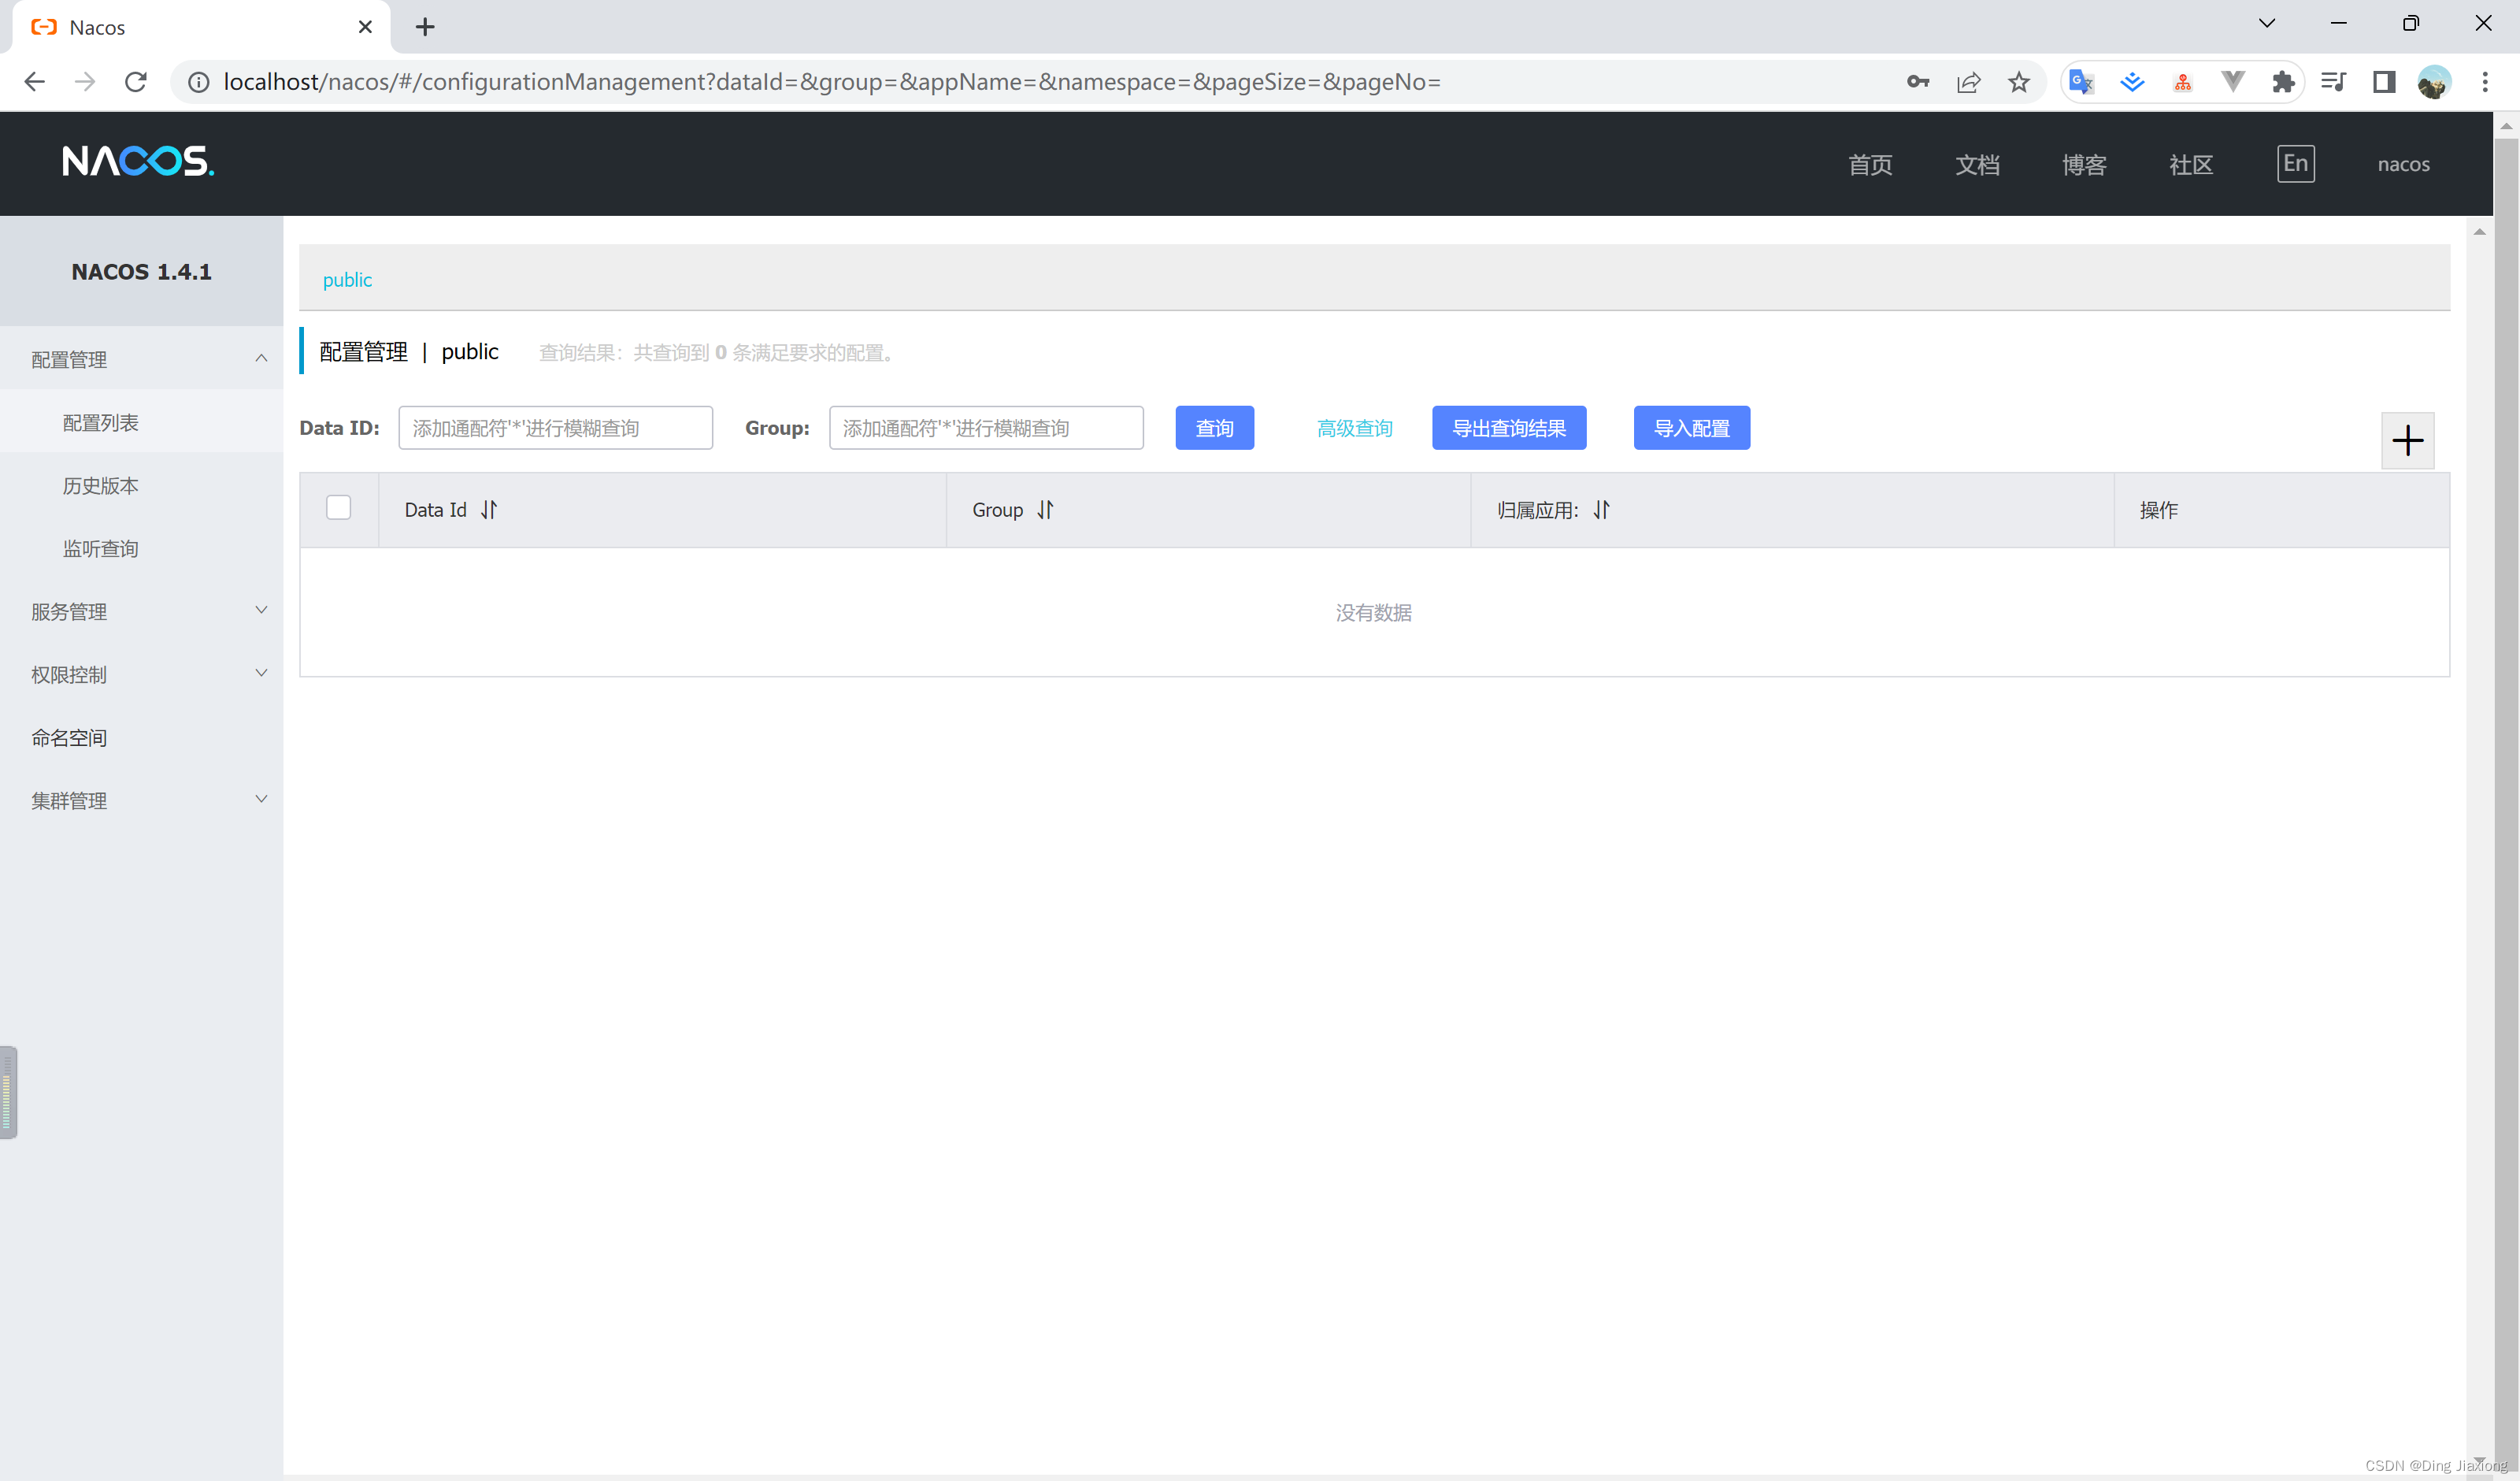Toggle the select-all checkbox in table header

[x=339, y=508]
